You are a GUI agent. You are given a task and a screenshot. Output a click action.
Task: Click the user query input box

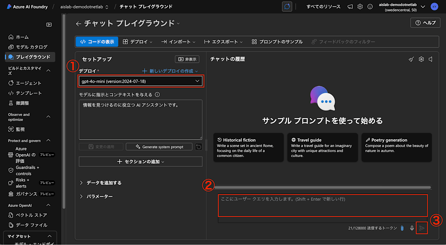(323, 206)
